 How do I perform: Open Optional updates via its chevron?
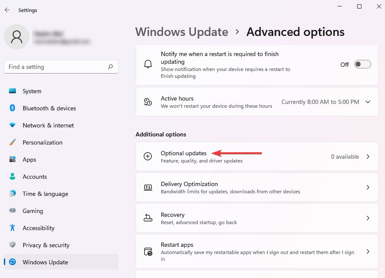[368, 157]
